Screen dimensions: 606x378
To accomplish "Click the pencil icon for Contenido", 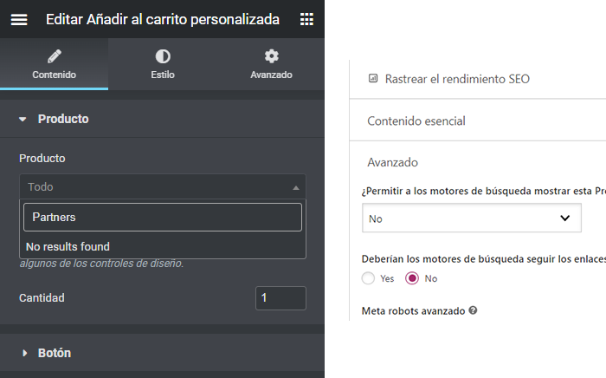I will click(x=54, y=56).
